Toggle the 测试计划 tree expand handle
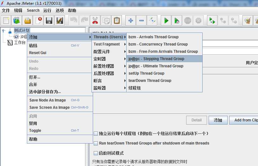The width and height of the screenshot is (258, 166). pyautogui.click(x=3, y=31)
